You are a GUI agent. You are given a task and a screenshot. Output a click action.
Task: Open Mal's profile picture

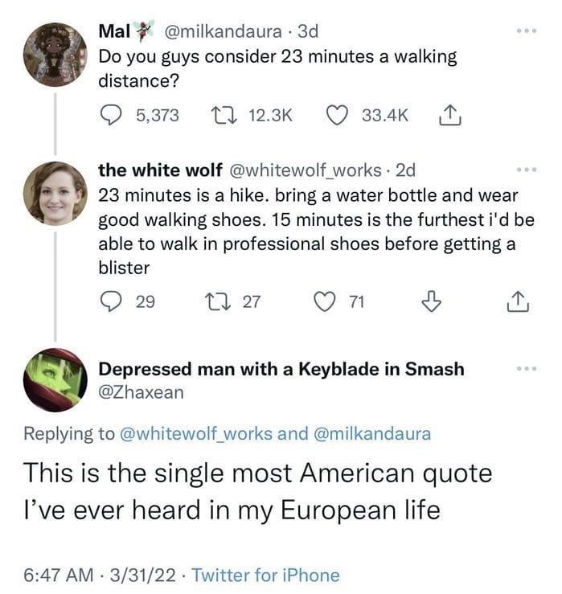point(54,55)
